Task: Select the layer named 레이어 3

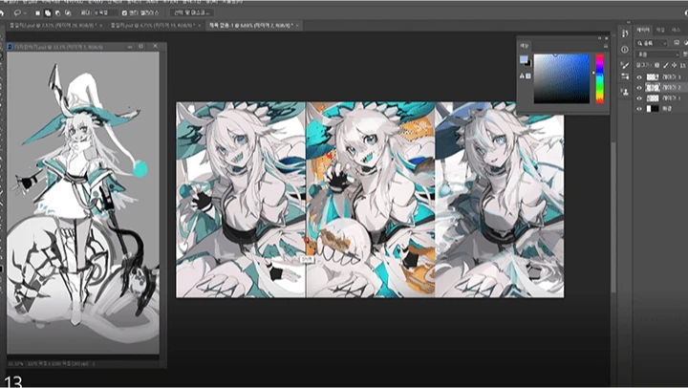Action: pos(672,77)
